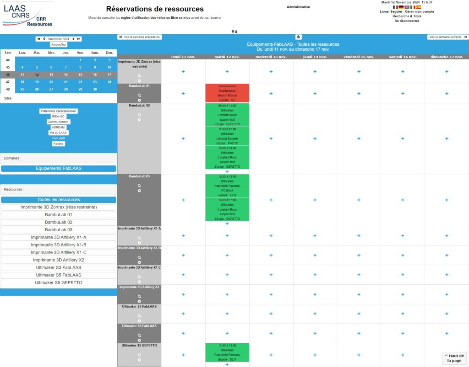
Task: Click the printer icon above the planning
Action: [x=298, y=37]
